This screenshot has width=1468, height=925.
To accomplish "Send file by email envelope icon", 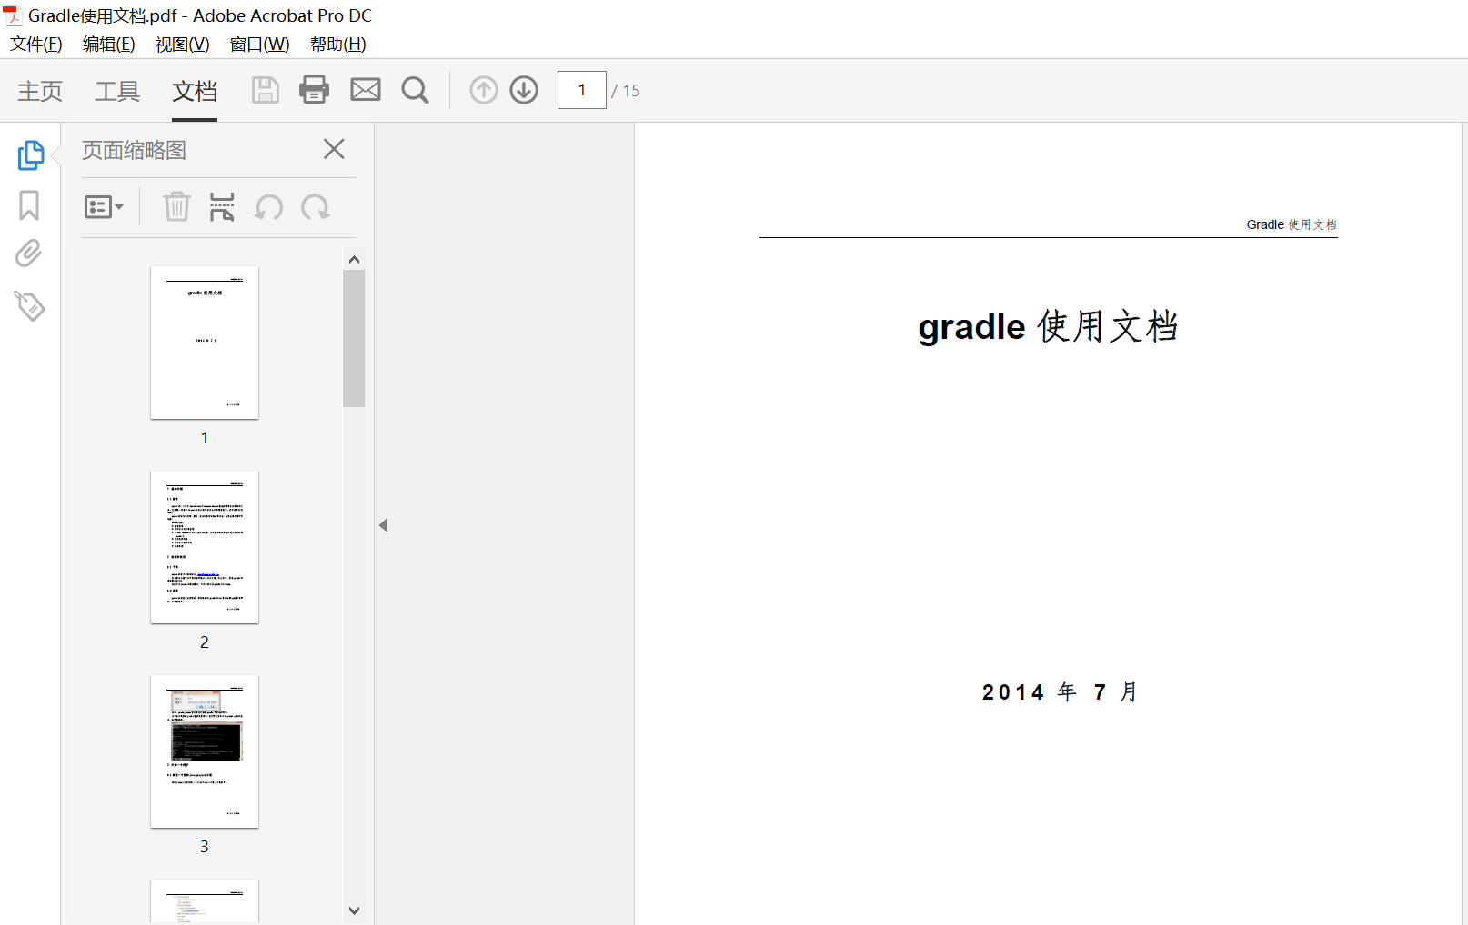I will (x=366, y=89).
